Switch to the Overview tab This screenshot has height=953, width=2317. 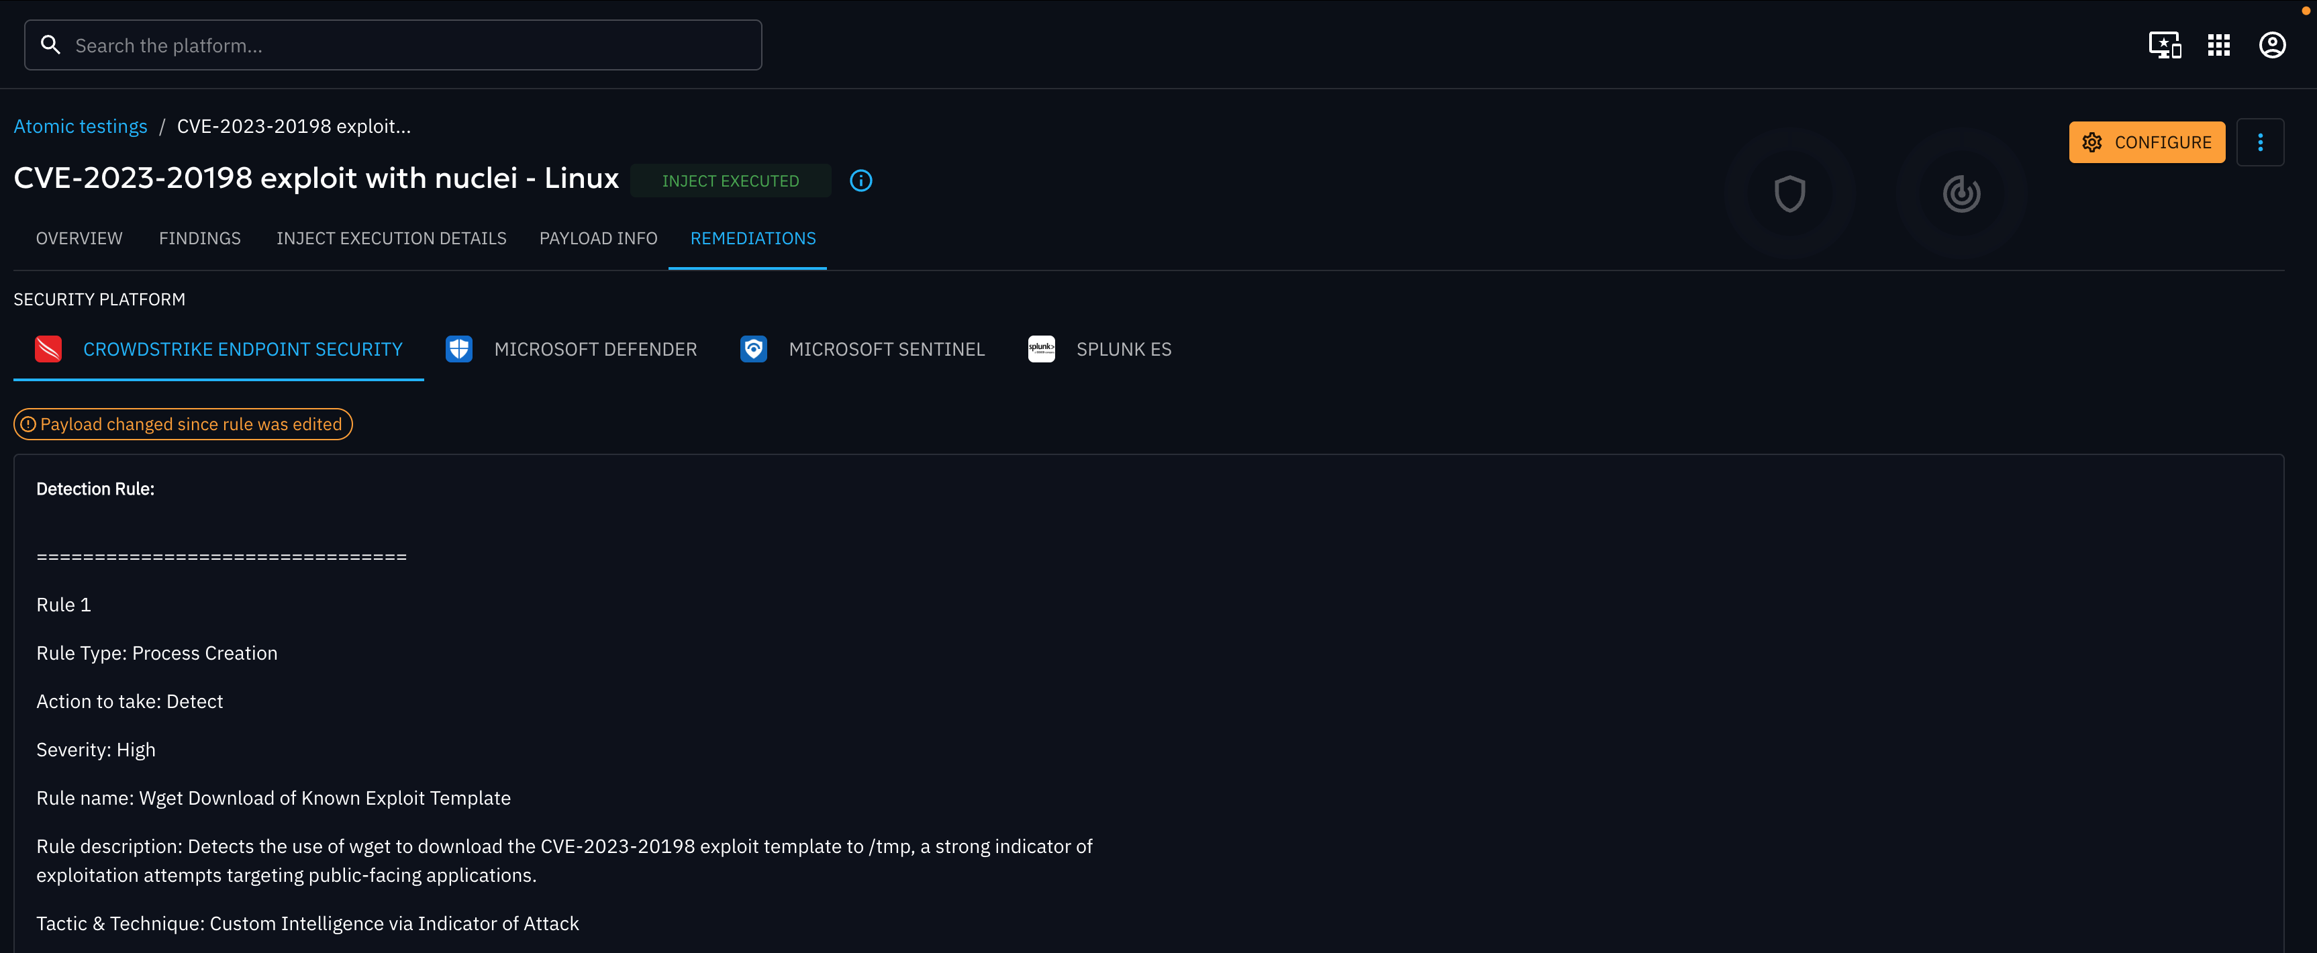click(x=79, y=238)
